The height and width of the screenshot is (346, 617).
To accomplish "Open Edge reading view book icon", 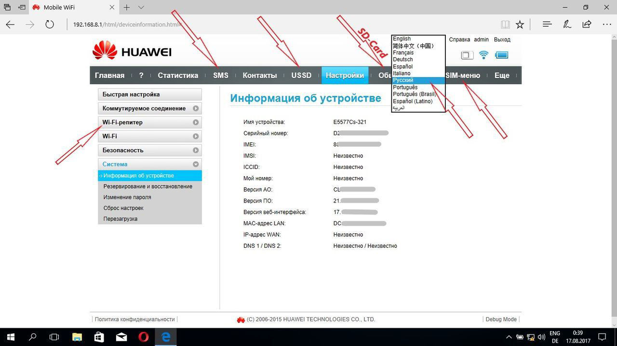I will coord(505,24).
